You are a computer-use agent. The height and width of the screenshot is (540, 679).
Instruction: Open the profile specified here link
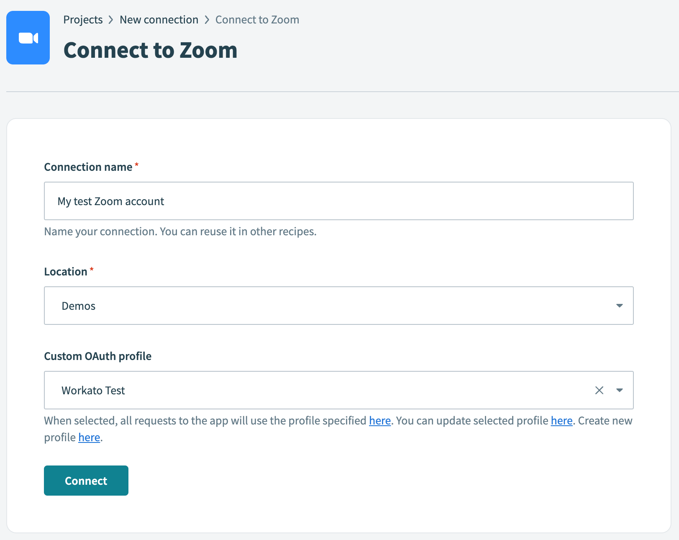click(x=379, y=421)
